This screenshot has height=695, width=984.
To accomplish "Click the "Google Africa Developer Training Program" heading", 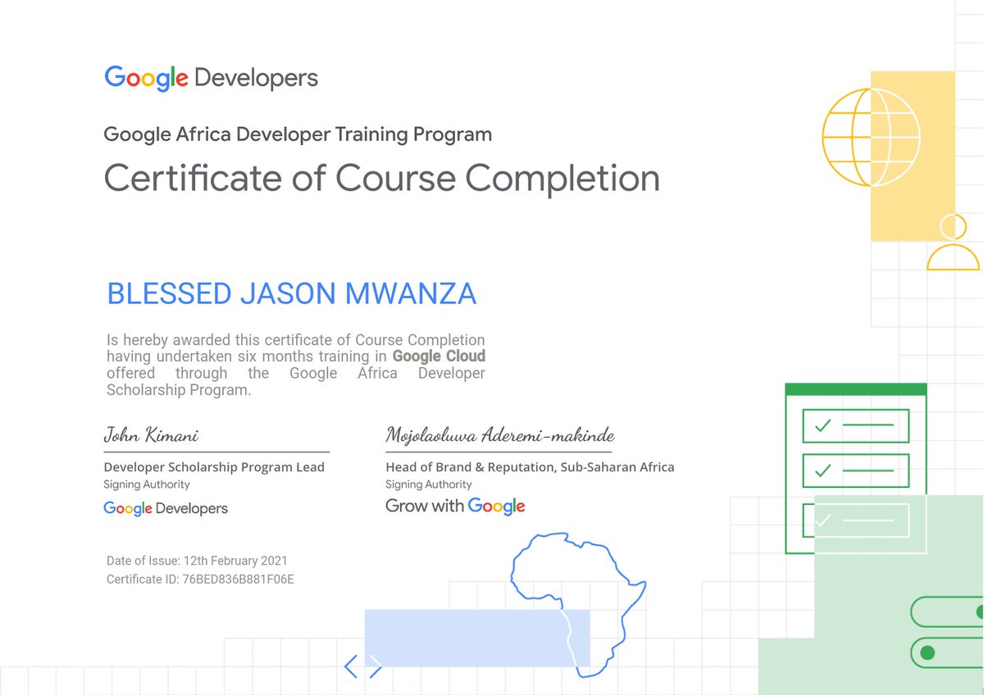I will click(x=298, y=134).
